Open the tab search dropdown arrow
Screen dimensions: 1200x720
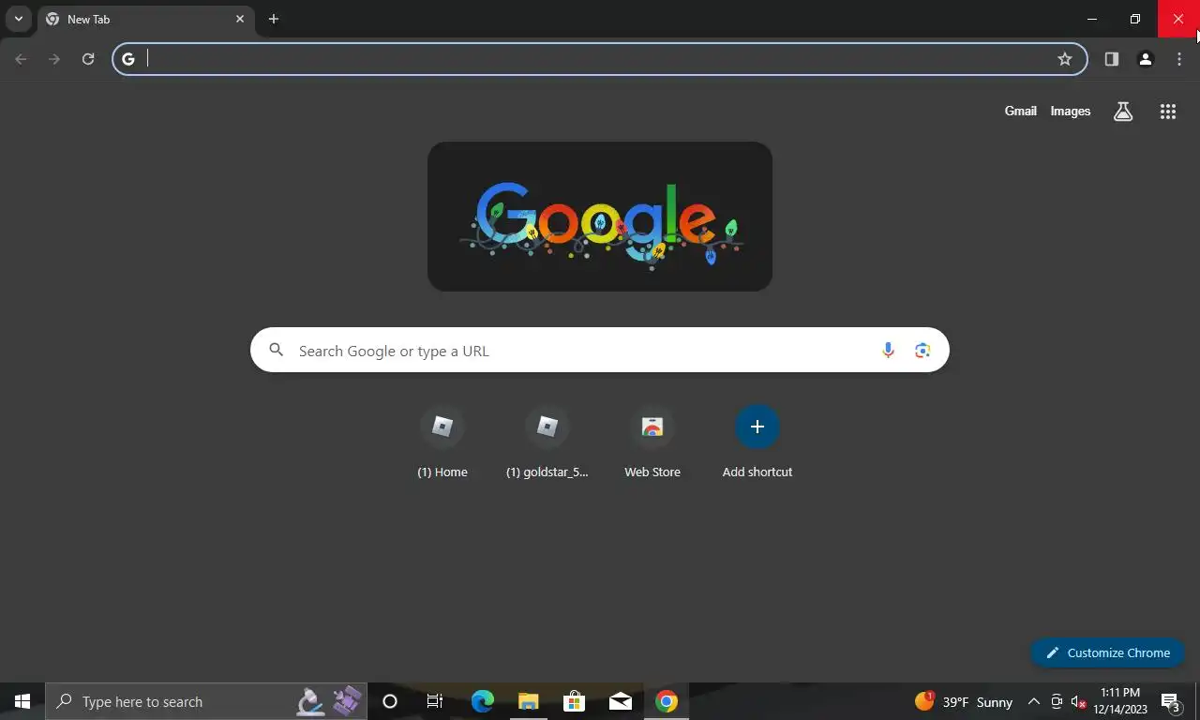point(18,19)
